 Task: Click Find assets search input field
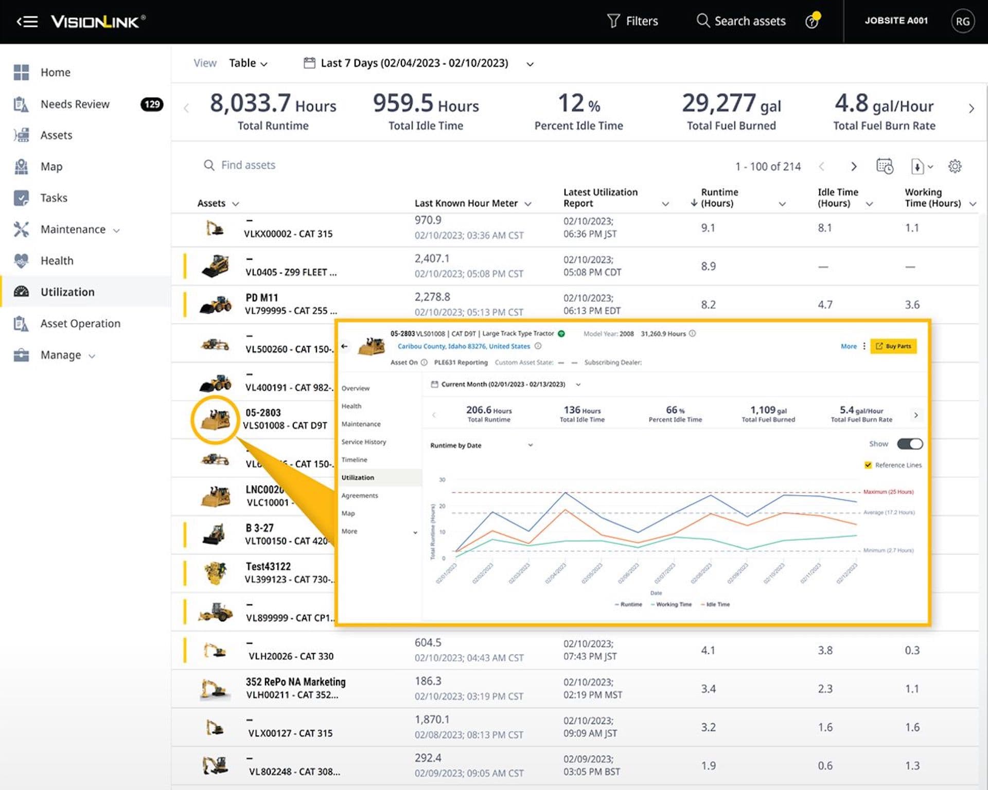[x=249, y=165]
